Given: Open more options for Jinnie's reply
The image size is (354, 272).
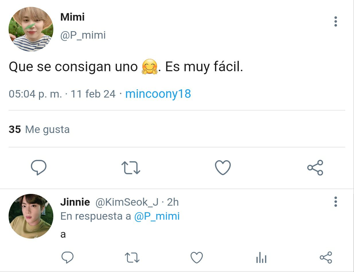Looking at the screenshot, I should coord(335,202).
